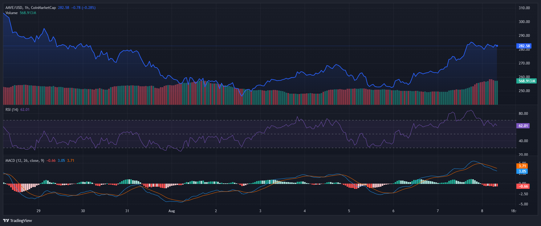Click the purple 62.01 RSI axis tag
This screenshot has width=541, height=226.
[523, 126]
